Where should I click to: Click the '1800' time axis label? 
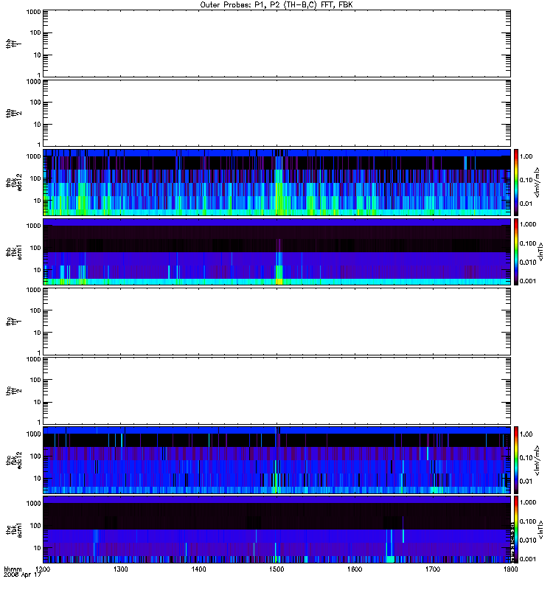pos(510,569)
